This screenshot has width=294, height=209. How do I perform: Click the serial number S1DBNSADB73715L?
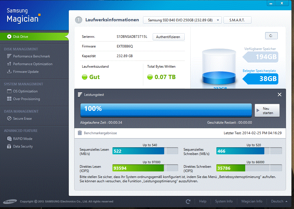click(132, 37)
